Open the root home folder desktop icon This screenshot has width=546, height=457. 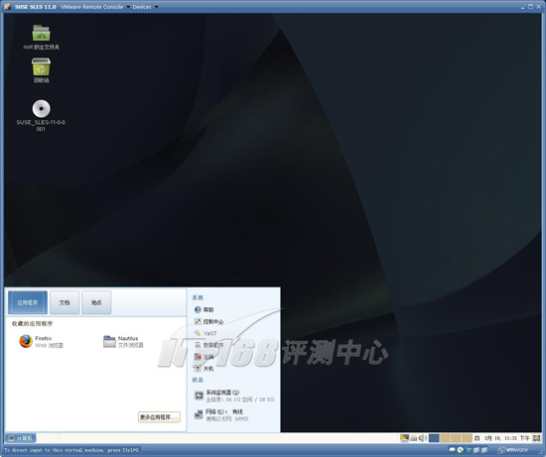(41, 38)
